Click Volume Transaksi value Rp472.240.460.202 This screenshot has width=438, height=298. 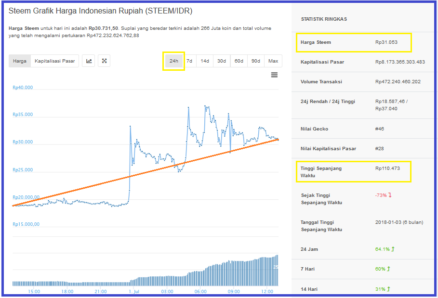(398, 82)
